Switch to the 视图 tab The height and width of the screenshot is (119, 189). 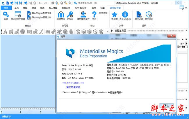[102, 8]
